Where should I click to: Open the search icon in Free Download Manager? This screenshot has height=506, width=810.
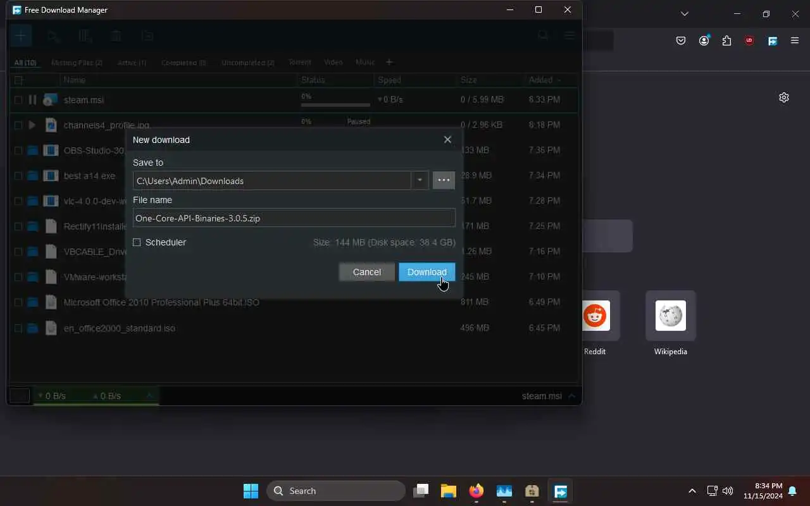pos(543,36)
